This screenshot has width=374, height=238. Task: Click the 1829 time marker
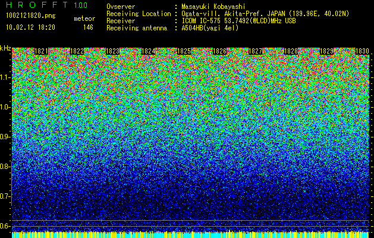[x=326, y=51]
